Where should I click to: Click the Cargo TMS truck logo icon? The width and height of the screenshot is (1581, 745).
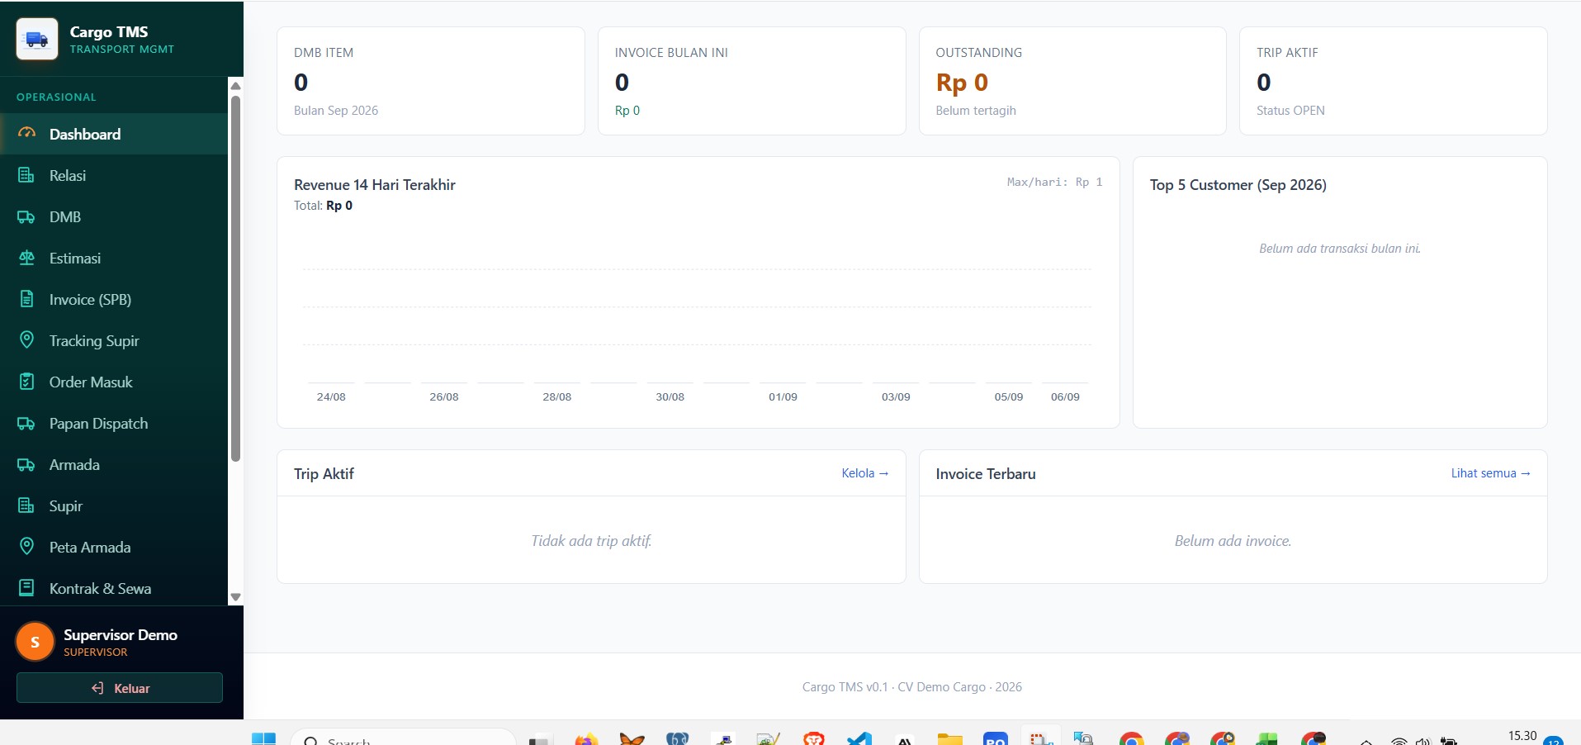[x=37, y=39]
